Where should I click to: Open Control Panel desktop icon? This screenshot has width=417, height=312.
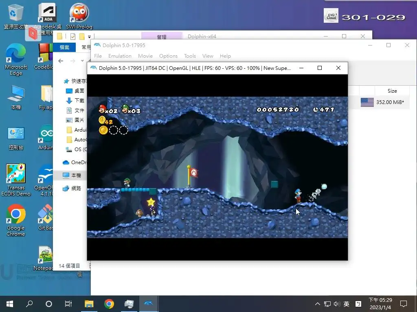[x=16, y=139]
